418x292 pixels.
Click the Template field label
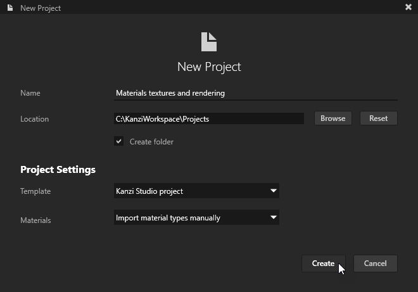click(35, 191)
